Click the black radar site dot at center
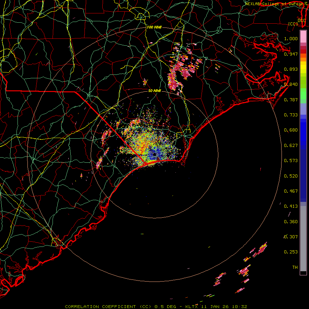 pyautogui.click(x=154, y=154)
